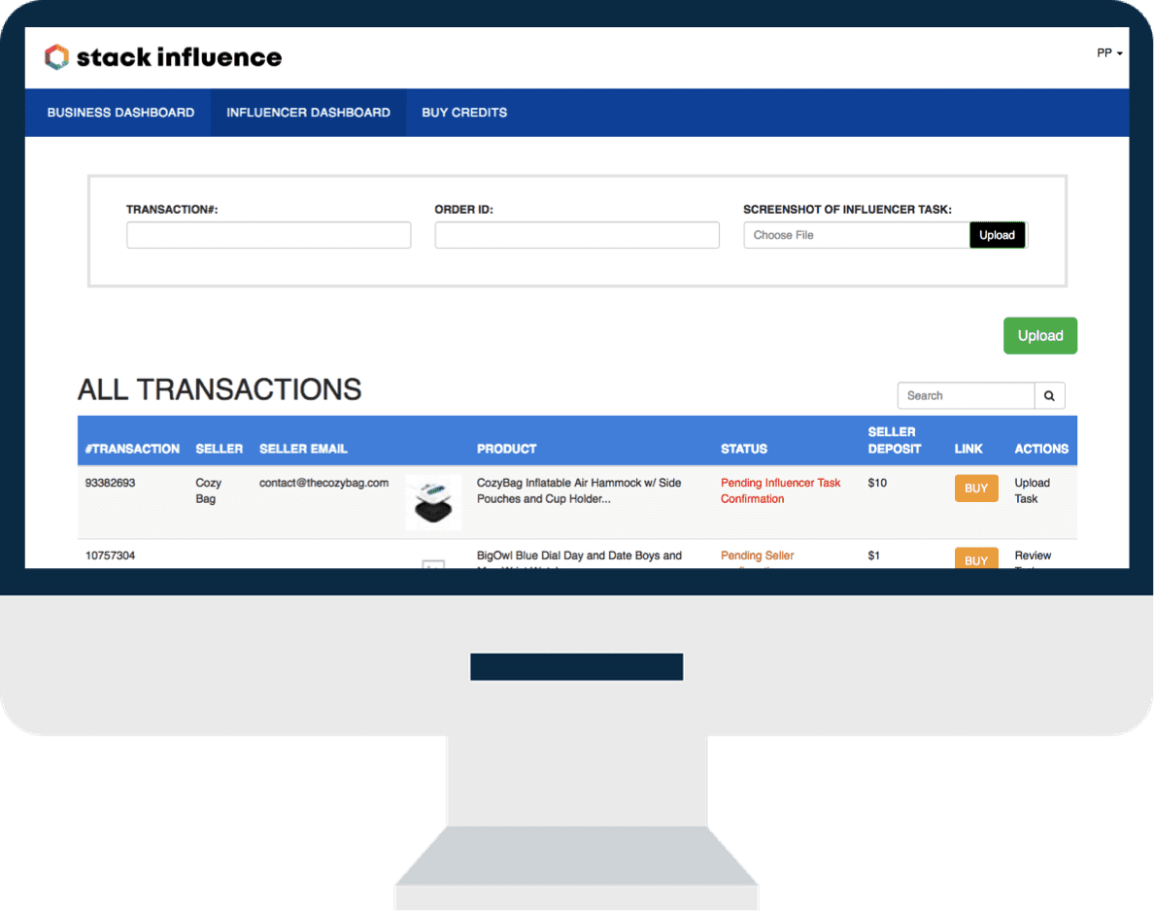Click the BigOwl Blue Dial watch product title
Screen dimensions: 1154x911
579,558
